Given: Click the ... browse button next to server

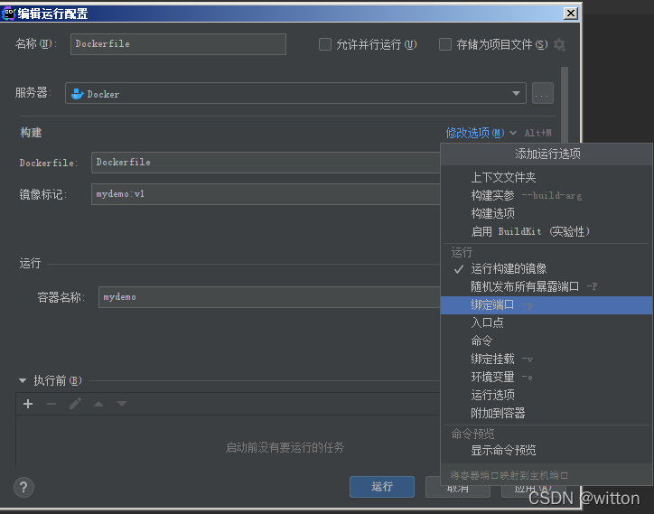Looking at the screenshot, I should [x=543, y=93].
